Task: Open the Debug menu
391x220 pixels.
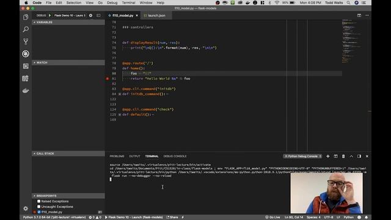Action: (112, 2)
